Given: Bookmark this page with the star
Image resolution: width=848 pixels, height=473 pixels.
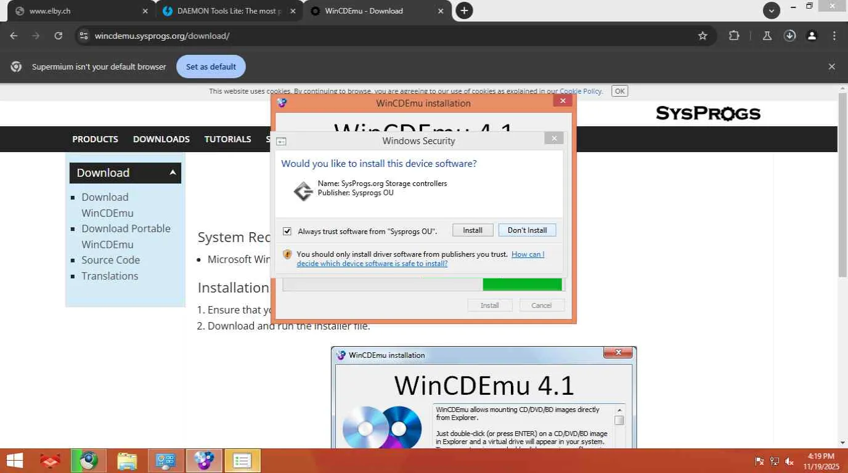Looking at the screenshot, I should 703,36.
